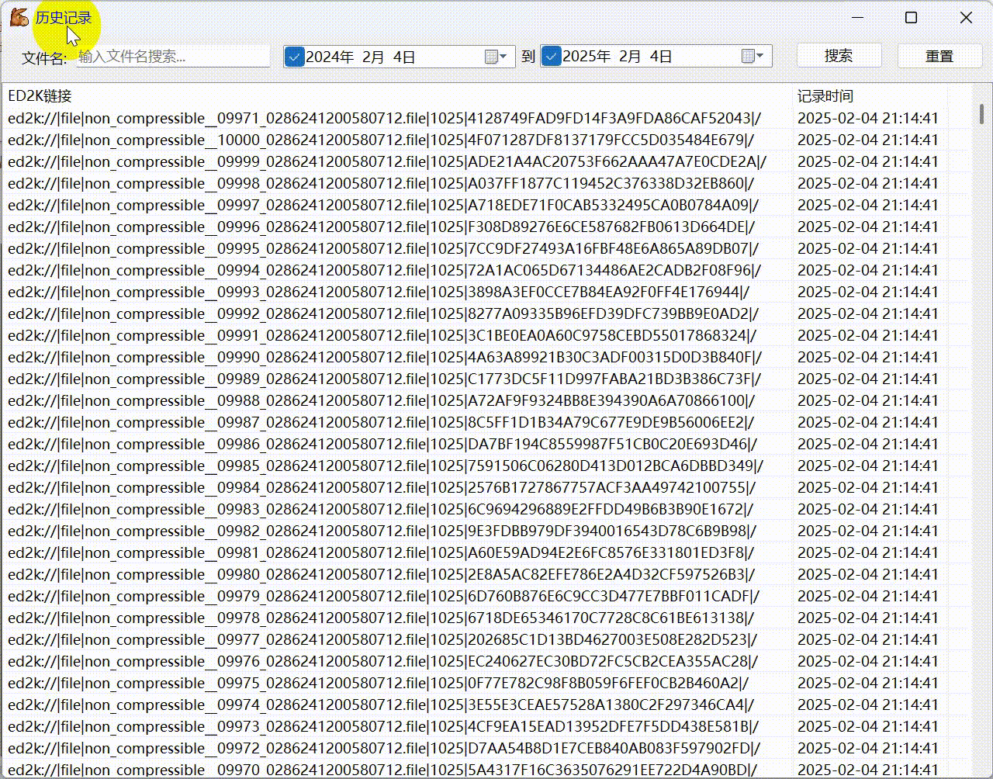This screenshot has height=779, width=993.
Task: Click the 重置 button
Action: pyautogui.click(x=939, y=56)
